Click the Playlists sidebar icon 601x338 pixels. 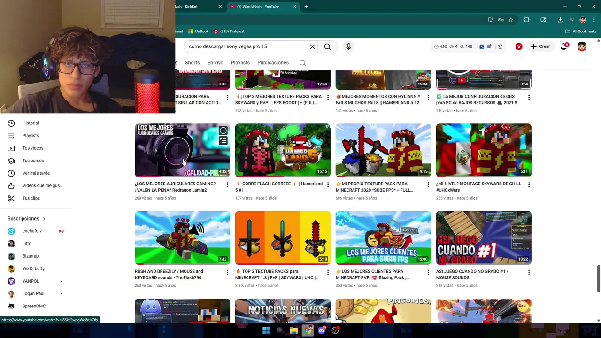point(11,136)
